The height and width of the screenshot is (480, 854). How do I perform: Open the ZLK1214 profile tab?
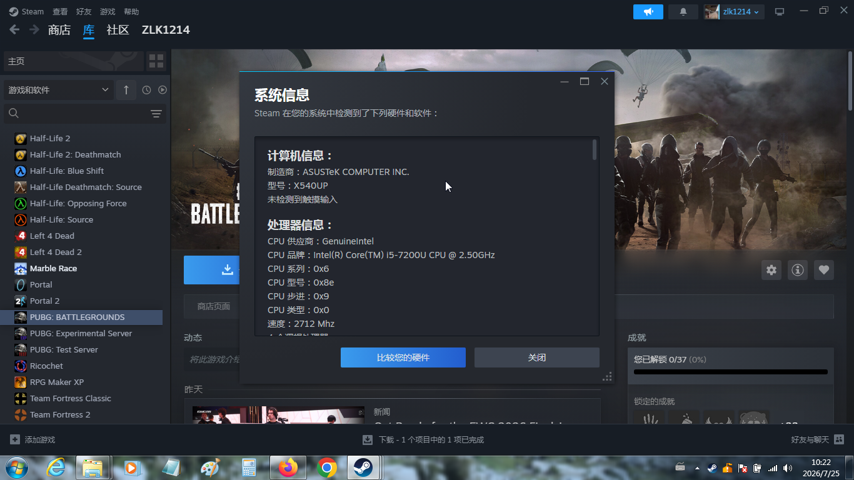[166, 30]
